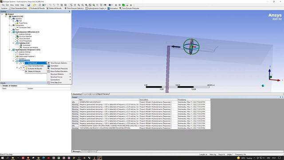
Task: Open the Help menu
Action: coord(22,5)
